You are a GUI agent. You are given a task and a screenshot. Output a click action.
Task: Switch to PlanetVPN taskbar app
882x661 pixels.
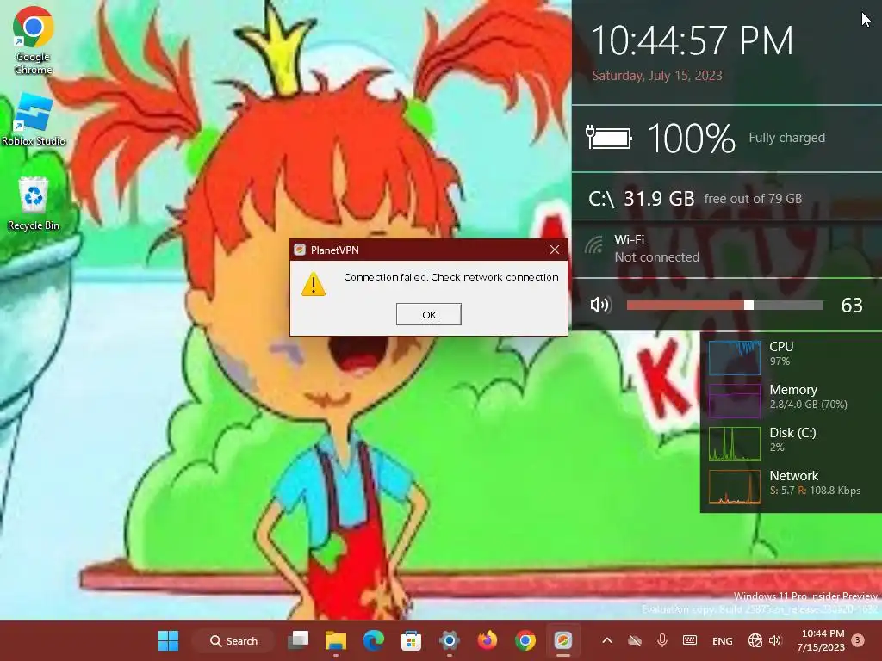point(563,640)
